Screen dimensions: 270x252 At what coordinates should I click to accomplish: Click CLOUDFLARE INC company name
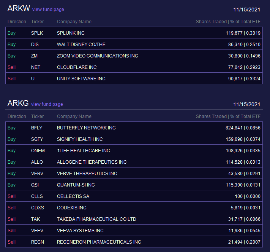pos(77,67)
